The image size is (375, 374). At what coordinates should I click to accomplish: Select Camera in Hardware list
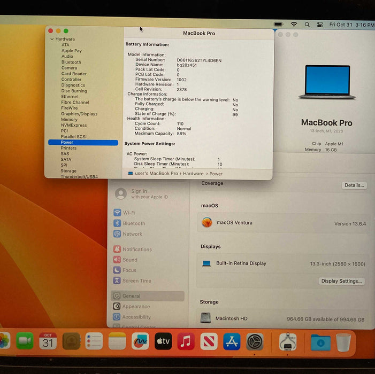pyautogui.click(x=69, y=68)
